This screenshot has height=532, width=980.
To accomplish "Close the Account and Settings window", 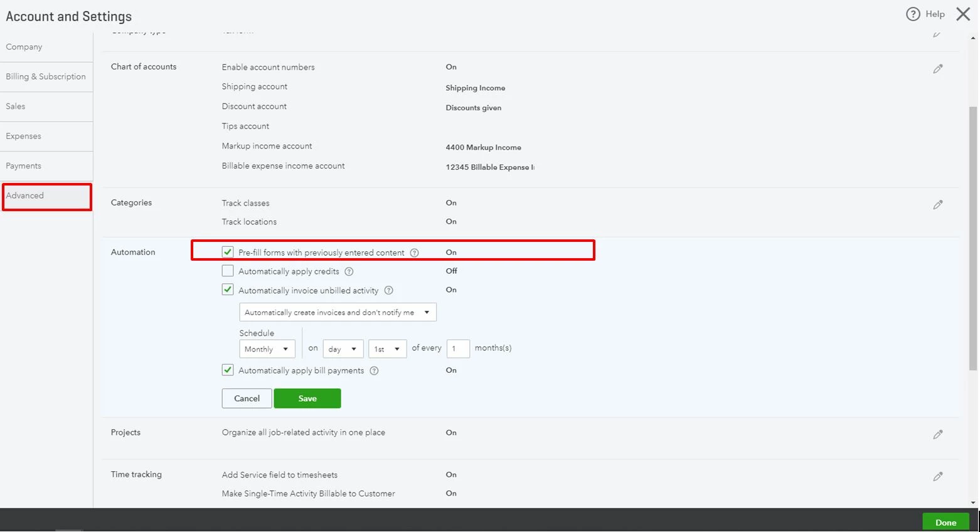I will pyautogui.click(x=963, y=14).
